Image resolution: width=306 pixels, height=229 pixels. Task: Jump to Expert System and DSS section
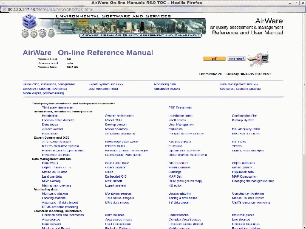[x=106, y=84]
